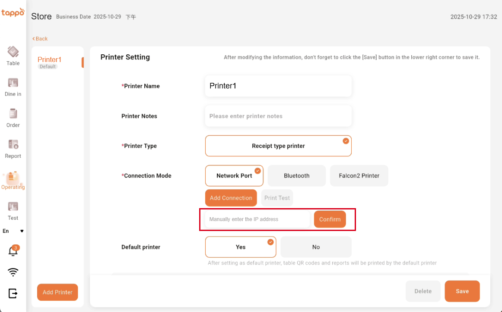Click Save to store printer settings
The image size is (502, 312).
click(x=462, y=291)
